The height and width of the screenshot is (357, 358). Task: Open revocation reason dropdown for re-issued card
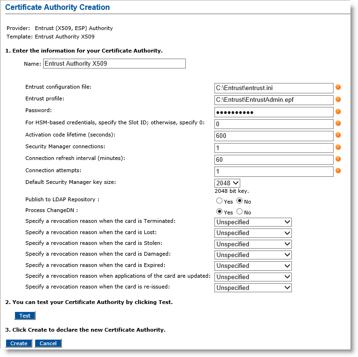[253, 288]
